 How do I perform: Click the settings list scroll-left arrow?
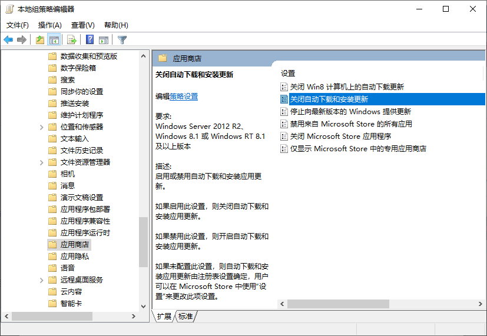click(x=282, y=304)
